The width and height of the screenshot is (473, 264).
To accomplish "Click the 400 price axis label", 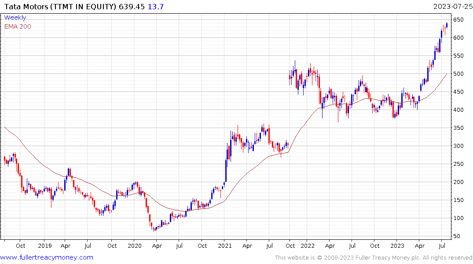I will pos(458,110).
